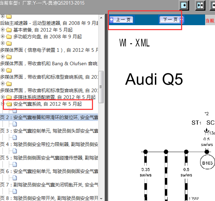Image resolution: width=215 pixels, height=201 pixels.
Task: Click the split-arrows panel icon in top toolbar
Action: tap(200, 5)
